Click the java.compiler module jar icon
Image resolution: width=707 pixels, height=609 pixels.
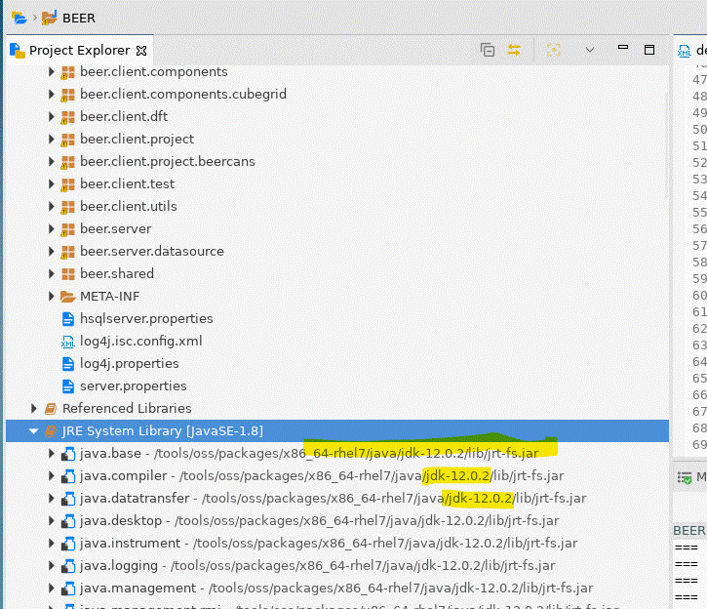coord(68,476)
